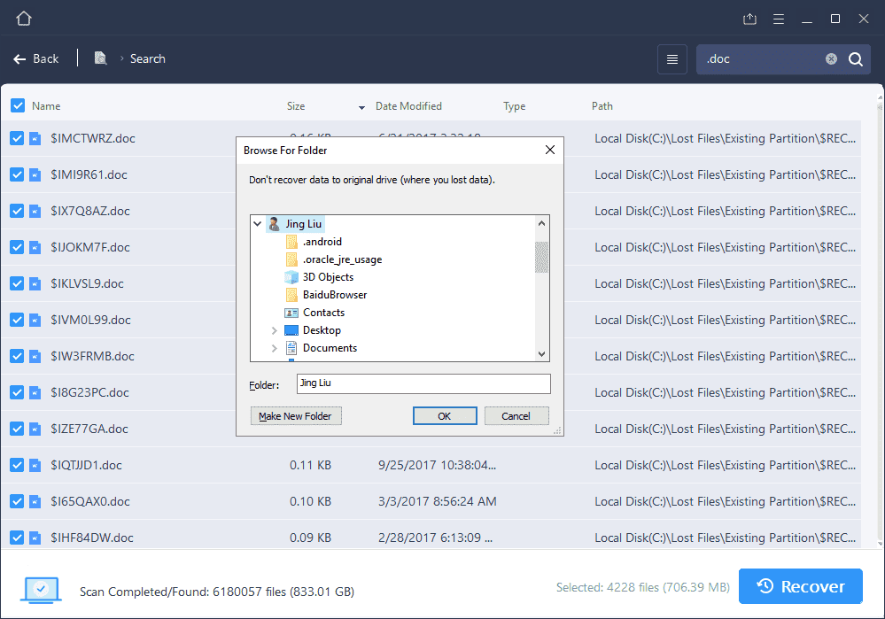
Task: Click the Search breadcrumb label
Action: [x=147, y=58]
